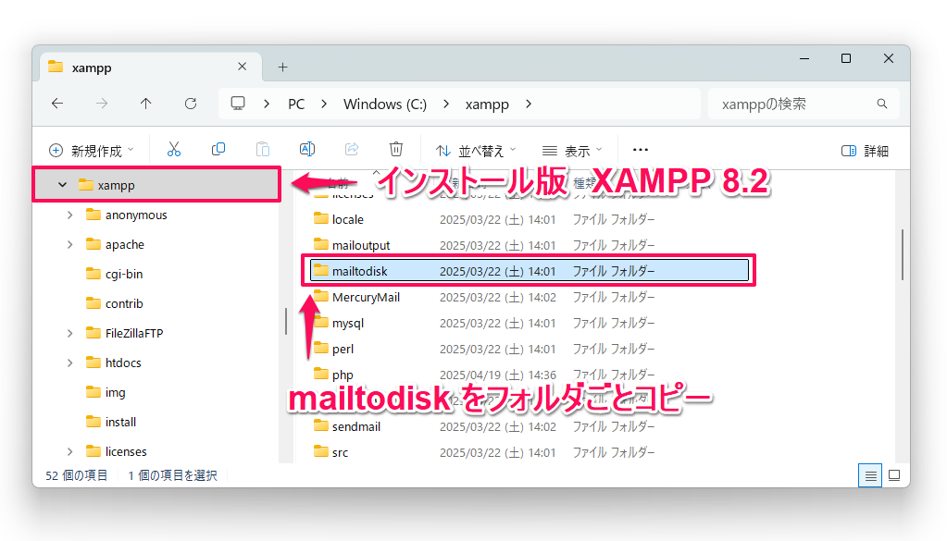The height and width of the screenshot is (541, 947).
Task: Click the monitor icon in address bar
Action: click(x=238, y=104)
